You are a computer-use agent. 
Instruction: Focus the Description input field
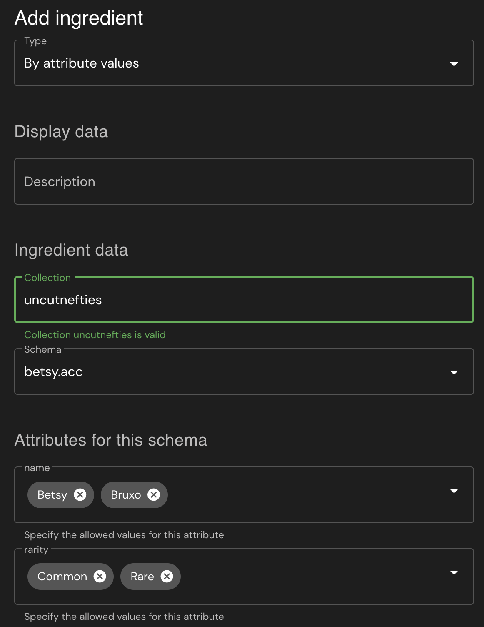pyautogui.click(x=244, y=182)
